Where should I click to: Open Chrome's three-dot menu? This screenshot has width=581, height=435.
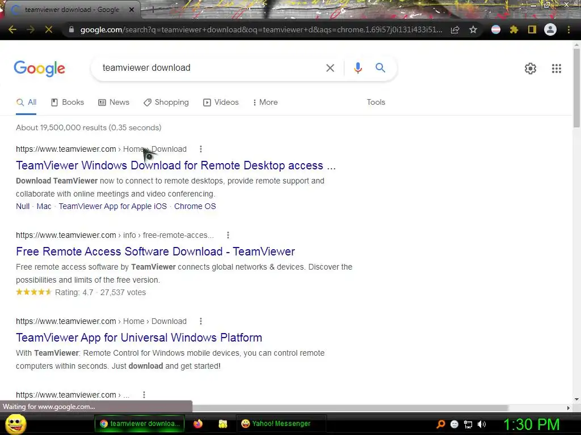(x=569, y=29)
